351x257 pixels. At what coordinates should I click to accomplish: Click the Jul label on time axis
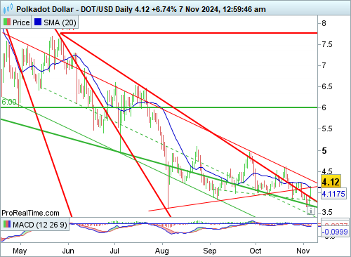114,251
